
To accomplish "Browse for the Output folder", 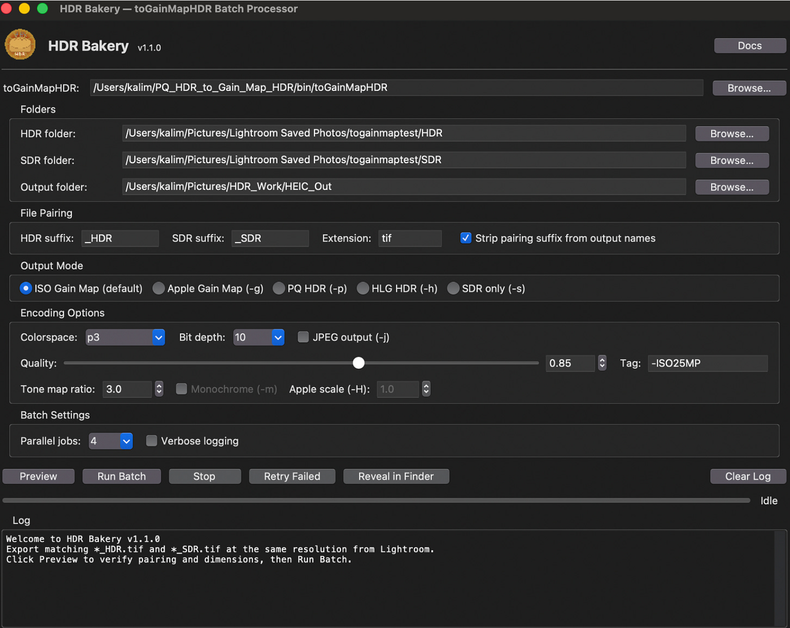I will pyautogui.click(x=732, y=187).
